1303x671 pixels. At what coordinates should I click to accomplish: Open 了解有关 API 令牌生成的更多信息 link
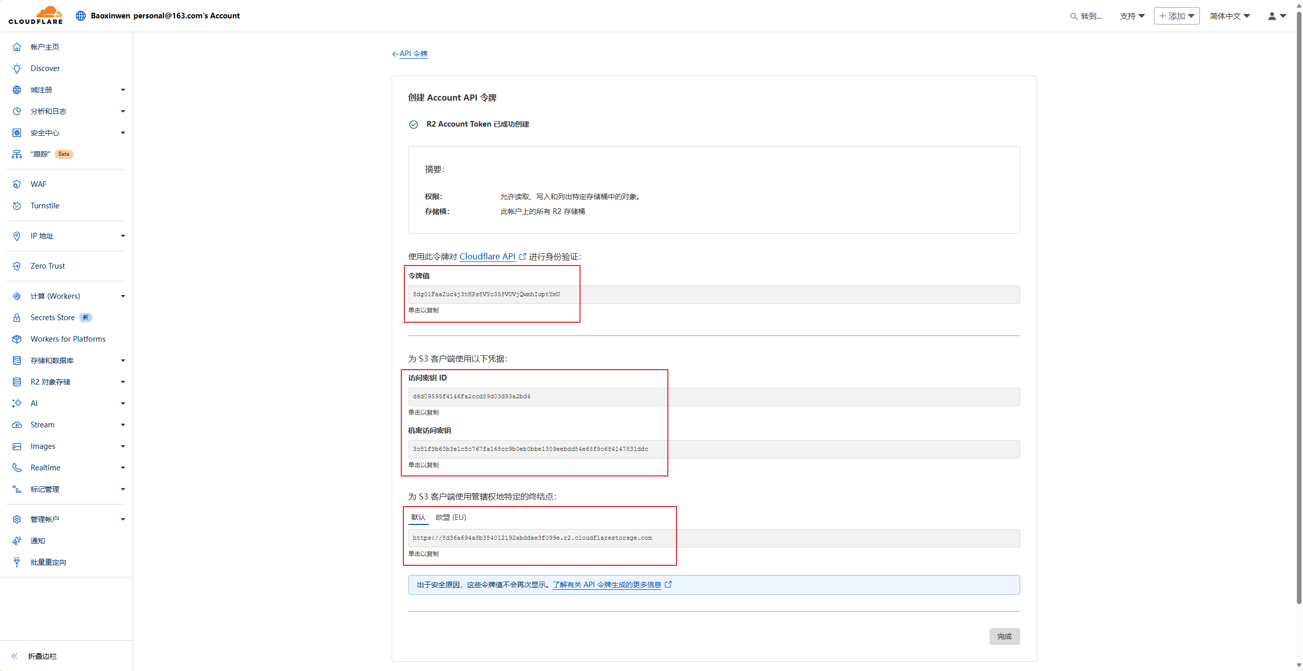612,585
